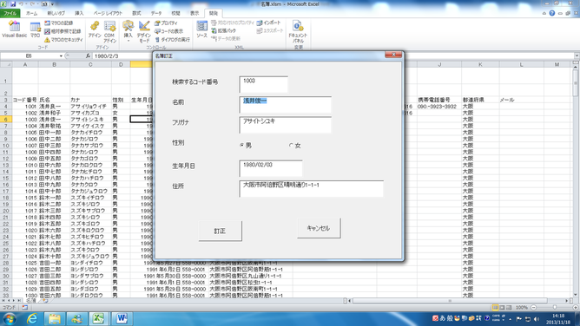Click the horizontal scrollbar
This screenshot has height=326, width=580.
point(450,301)
